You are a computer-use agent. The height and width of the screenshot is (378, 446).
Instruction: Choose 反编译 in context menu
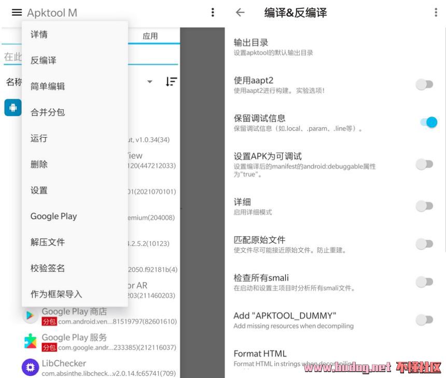coord(75,60)
